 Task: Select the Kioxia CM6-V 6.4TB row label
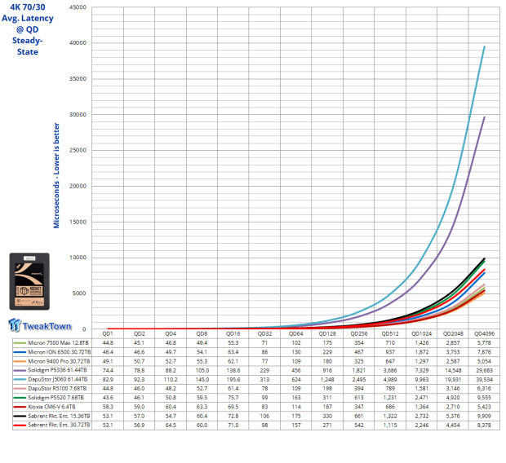tap(51, 407)
